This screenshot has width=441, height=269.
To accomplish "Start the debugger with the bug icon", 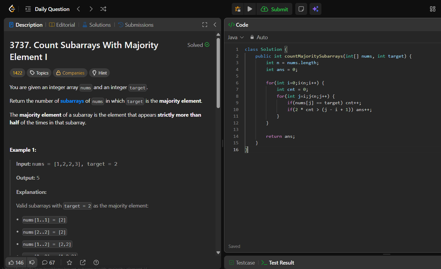I will click(x=238, y=9).
